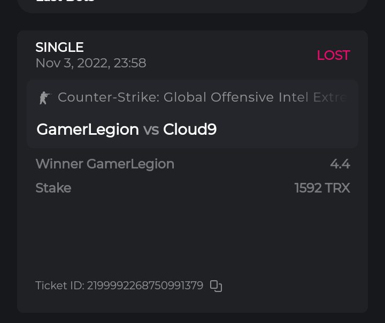Click the 1592 TRX stake amount
Screen dimensions: 385x323
pos(322,188)
